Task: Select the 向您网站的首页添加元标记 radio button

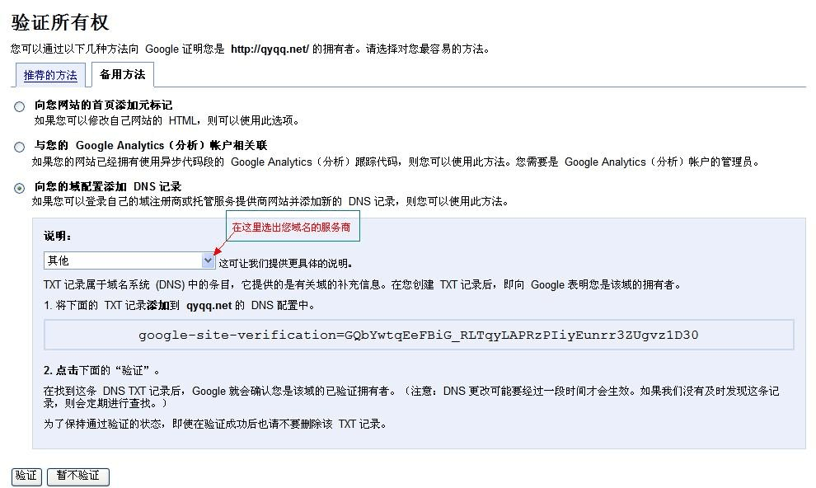Action: coord(19,106)
